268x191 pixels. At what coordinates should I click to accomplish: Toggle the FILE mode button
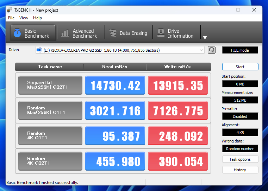tap(240, 50)
